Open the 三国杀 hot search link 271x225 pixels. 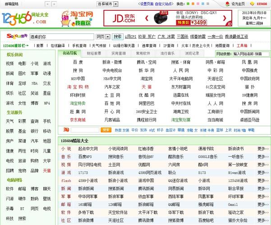click(183, 36)
